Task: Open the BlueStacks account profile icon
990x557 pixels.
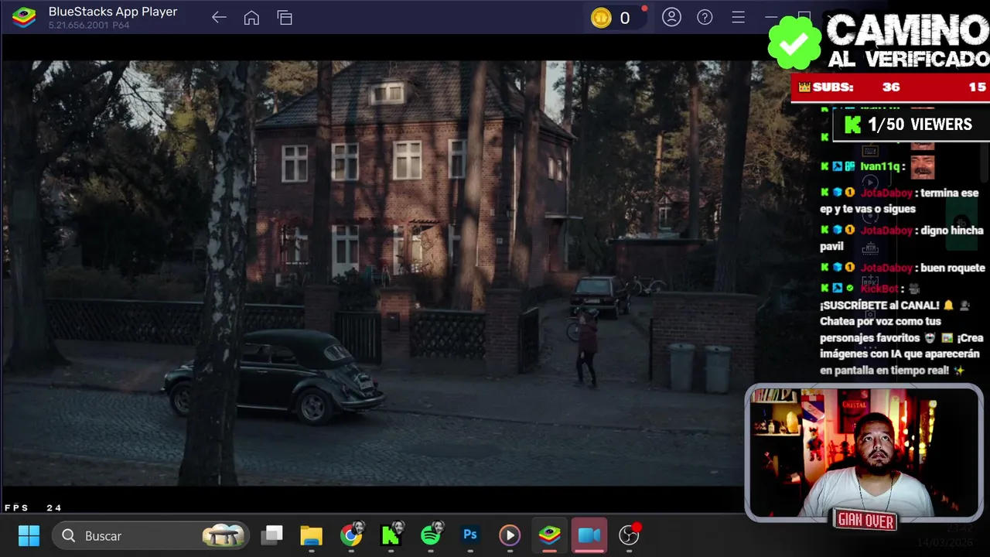Action: point(671,17)
